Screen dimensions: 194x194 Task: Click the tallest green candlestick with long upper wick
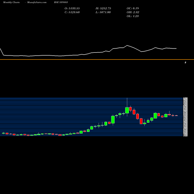pyautogui.click(x=127, y=110)
